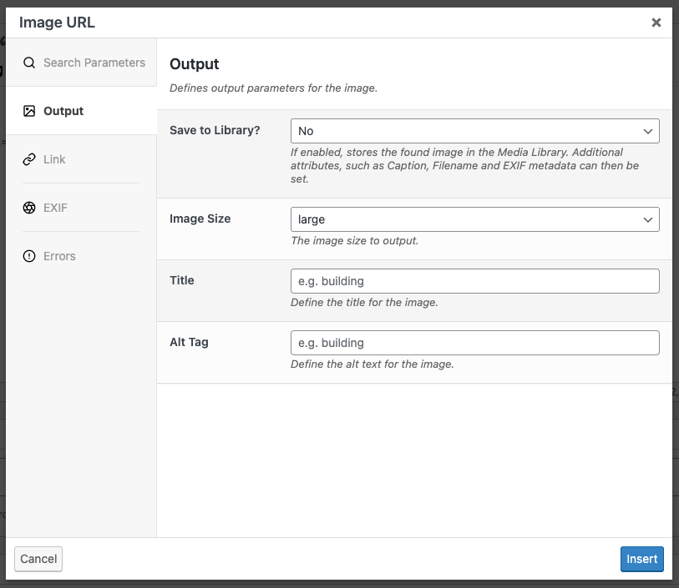Screen dimensions: 679x588
Task: Click 'Defines output parameters for the image' text
Action: coord(274,88)
